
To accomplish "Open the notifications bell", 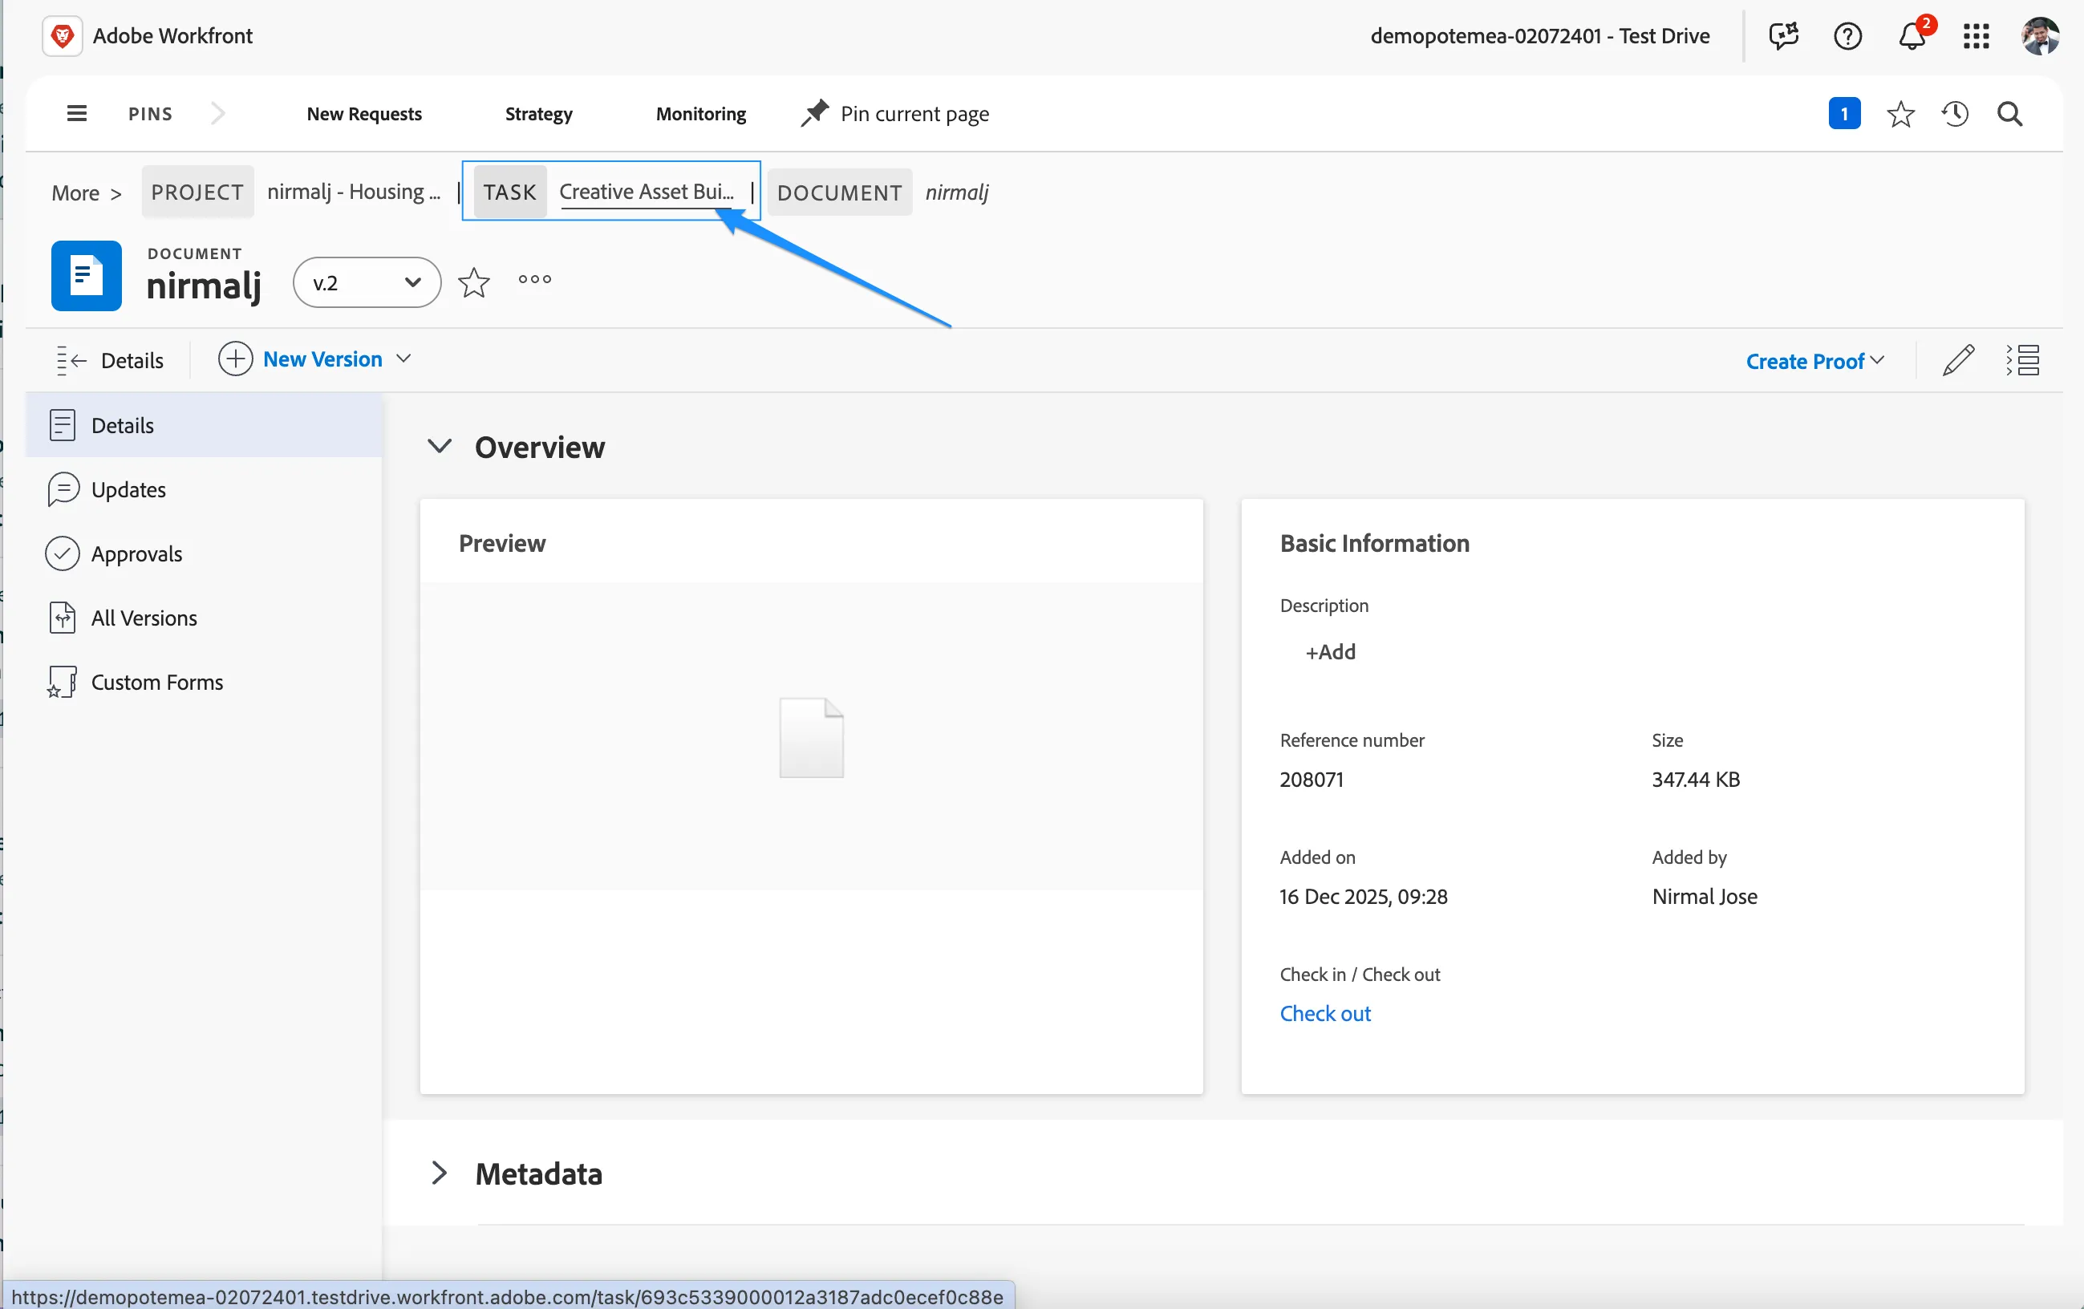I will click(1912, 35).
